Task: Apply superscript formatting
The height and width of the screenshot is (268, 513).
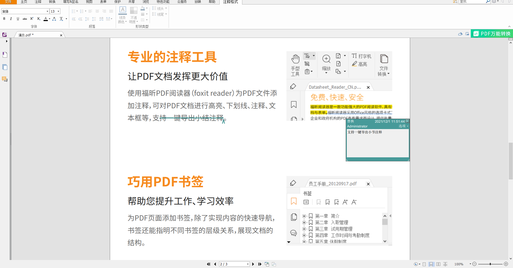Action: point(32,19)
